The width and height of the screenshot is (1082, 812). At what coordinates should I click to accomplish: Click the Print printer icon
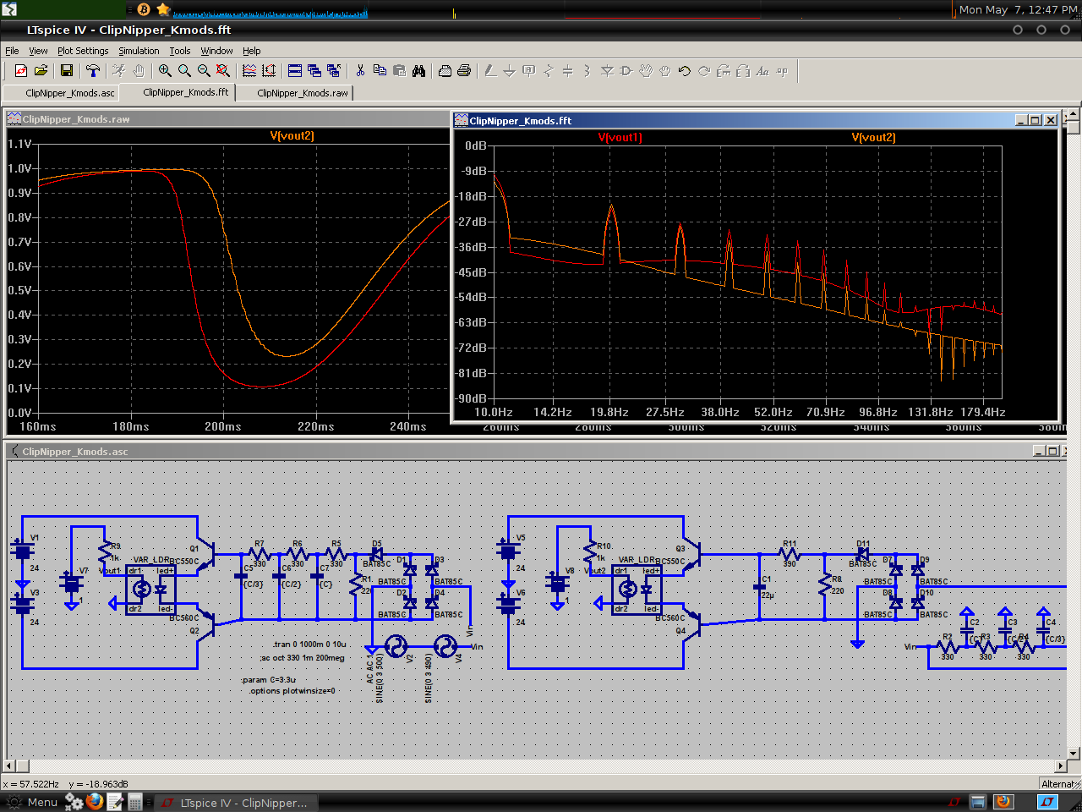(464, 71)
